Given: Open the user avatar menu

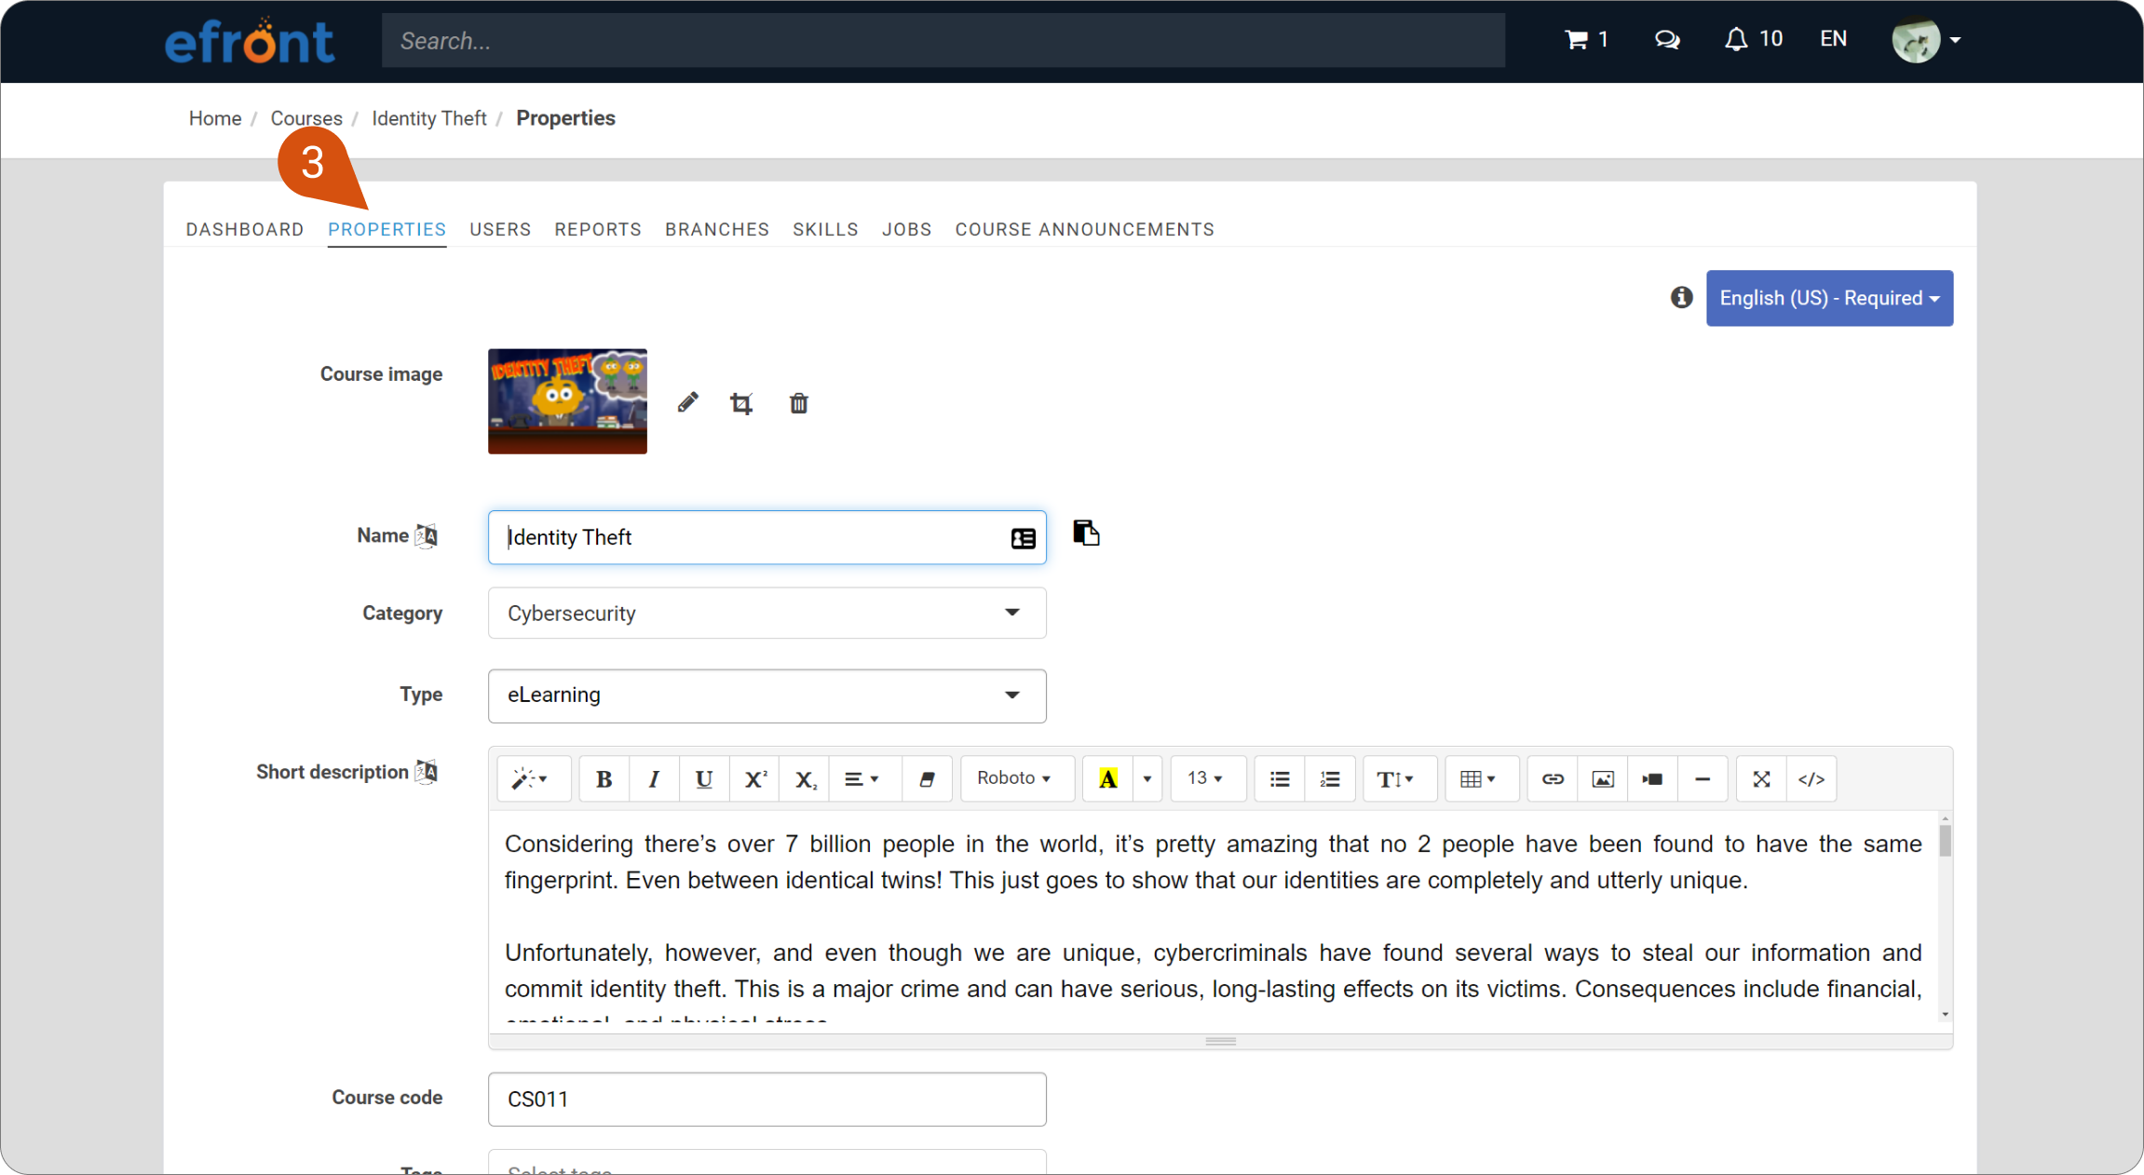Looking at the screenshot, I should tap(1926, 40).
